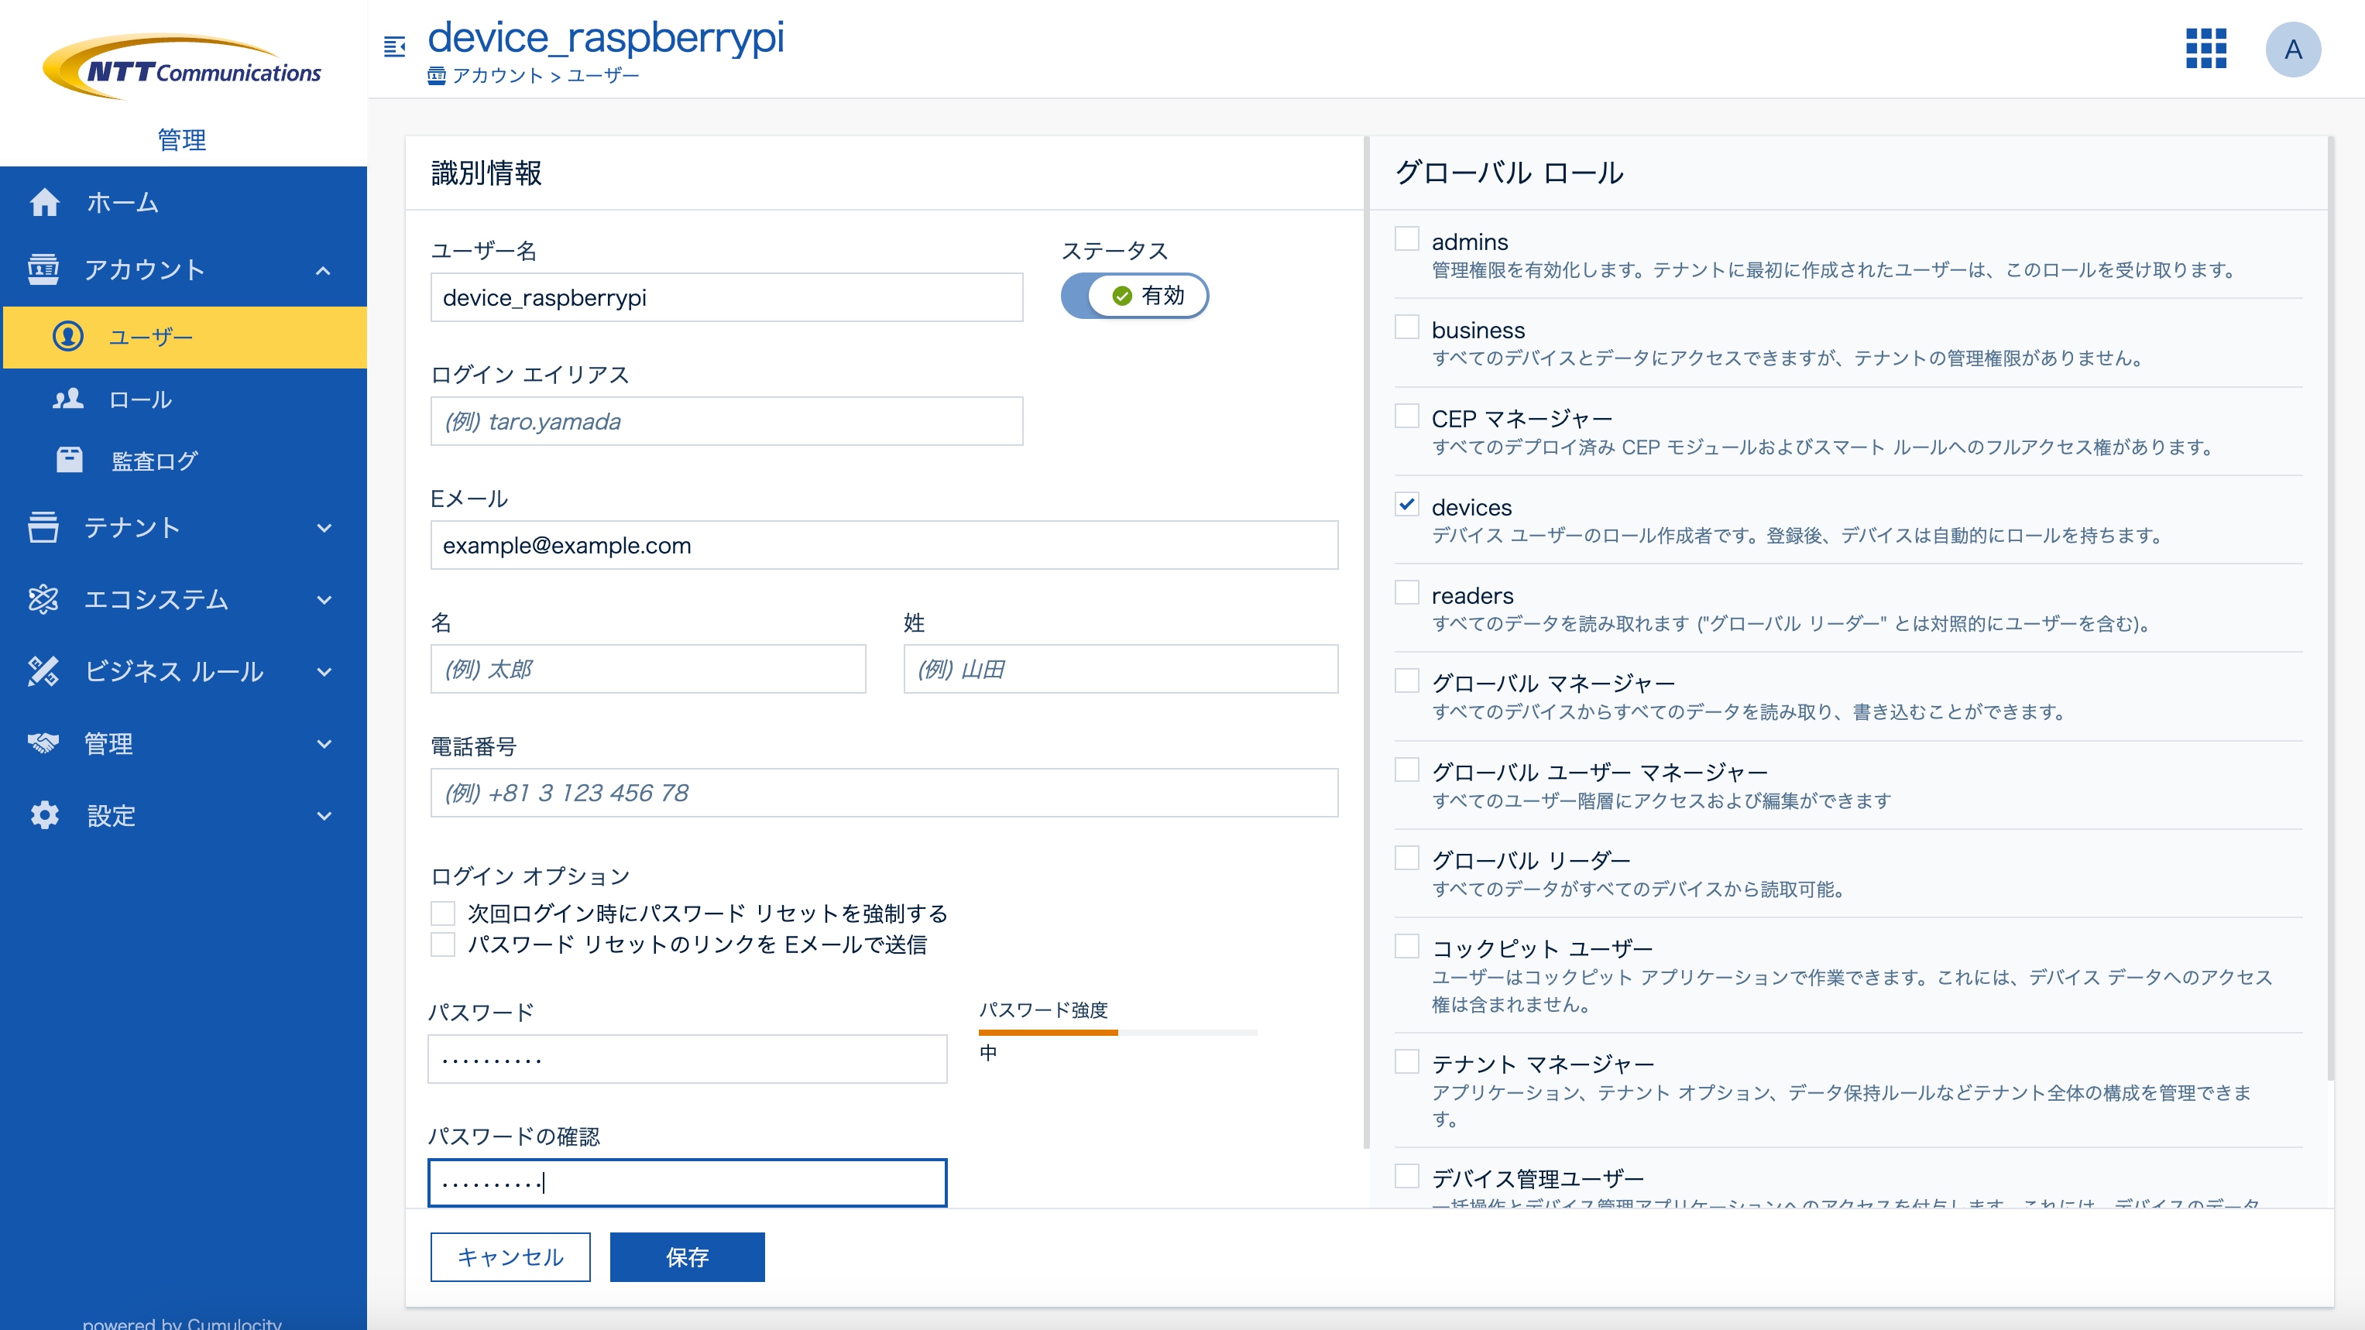Viewport: 2365px width, 1330px height.
Task: Expand the テナント sidebar menu
Action: point(184,526)
